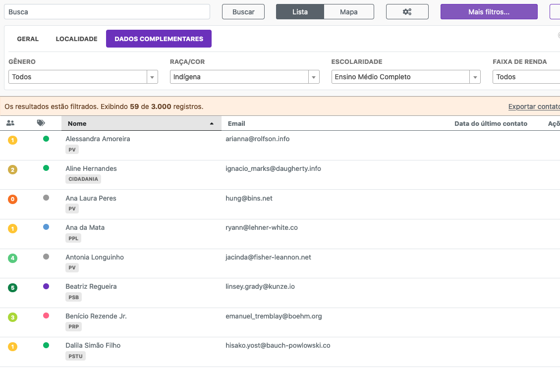Screen dimensions: 560x368
Task: Open the Gênero dropdown
Action: point(83,77)
